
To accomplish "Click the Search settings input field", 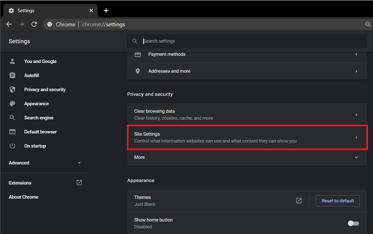I will (x=251, y=41).
